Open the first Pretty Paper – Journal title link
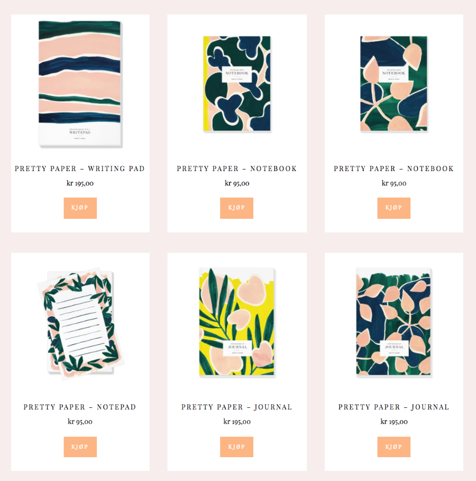476x481 pixels. (x=237, y=407)
